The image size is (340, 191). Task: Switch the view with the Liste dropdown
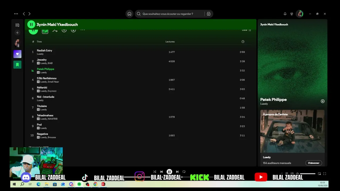click(246, 30)
